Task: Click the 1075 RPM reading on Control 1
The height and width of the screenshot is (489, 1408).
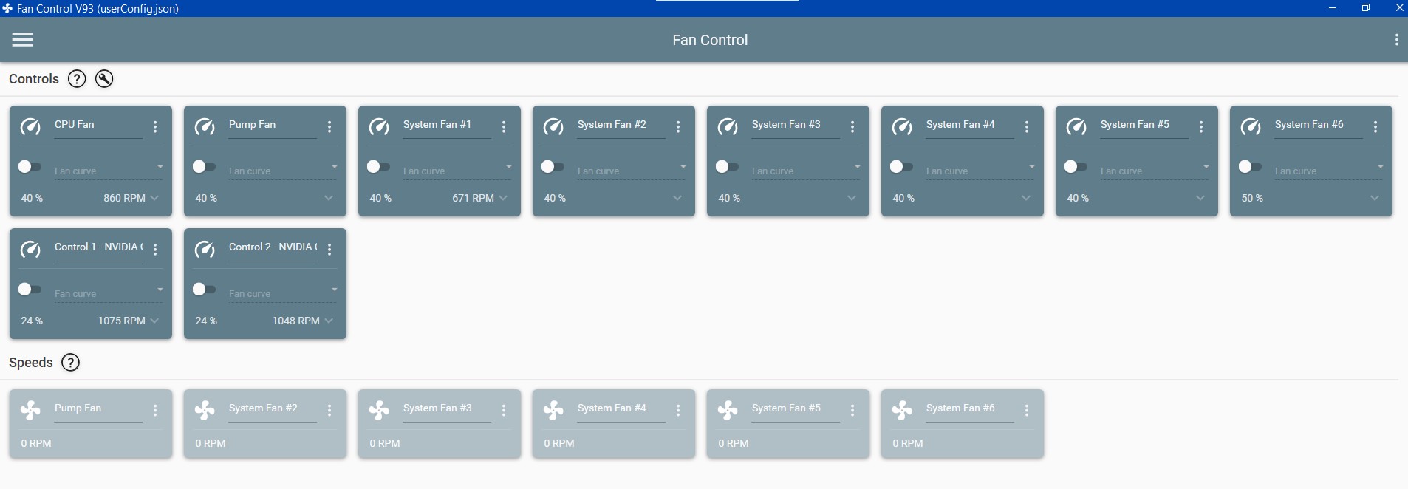Action: [121, 321]
